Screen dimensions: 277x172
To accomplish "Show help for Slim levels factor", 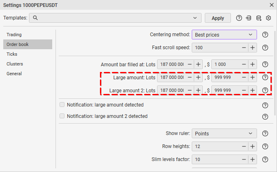I will [265, 159].
